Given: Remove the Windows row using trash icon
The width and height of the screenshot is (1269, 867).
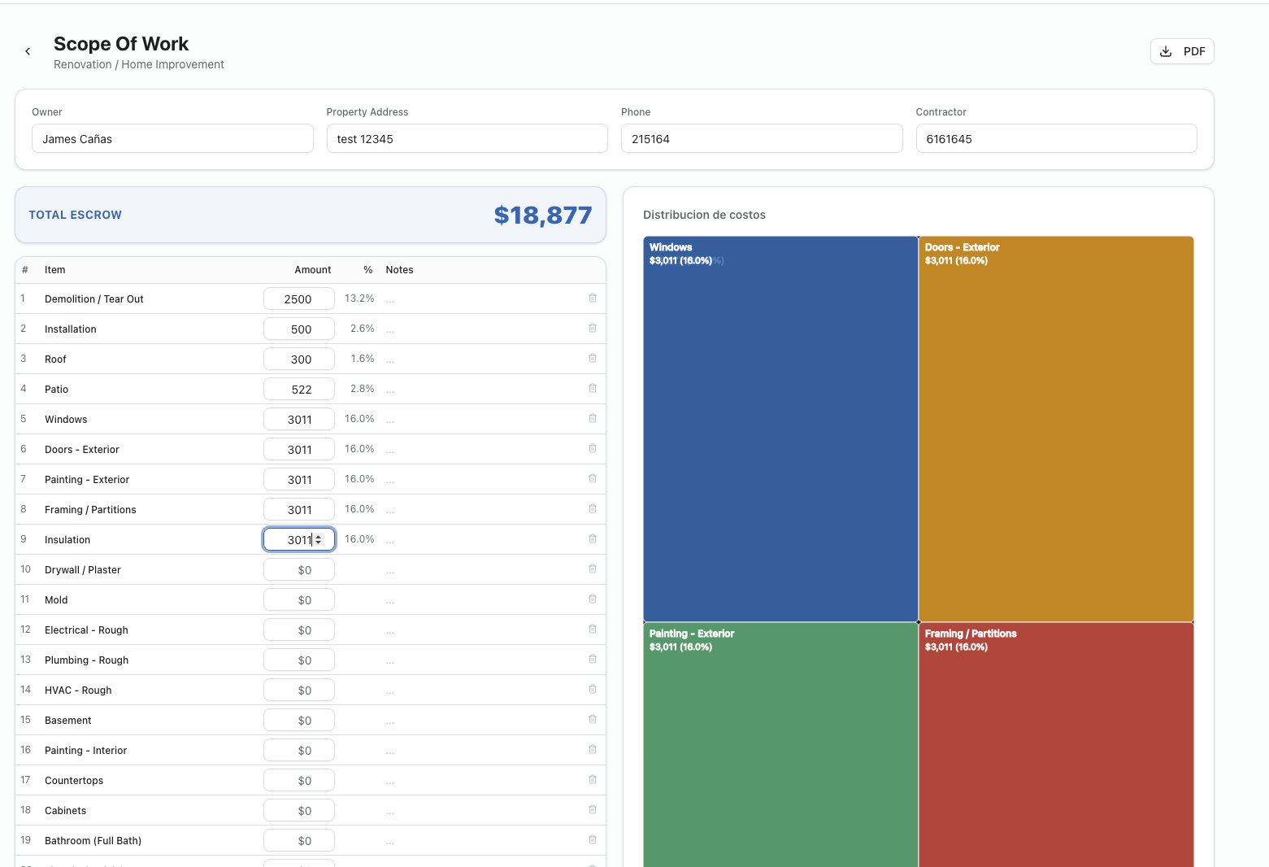Looking at the screenshot, I should pyautogui.click(x=593, y=419).
